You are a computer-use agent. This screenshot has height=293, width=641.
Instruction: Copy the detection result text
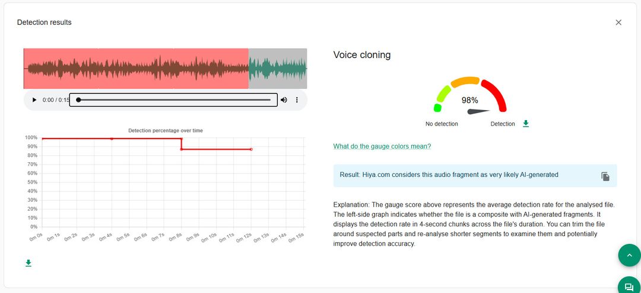605,176
